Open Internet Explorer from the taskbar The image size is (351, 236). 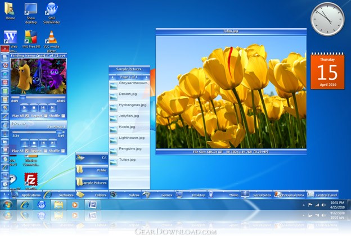point(25,205)
